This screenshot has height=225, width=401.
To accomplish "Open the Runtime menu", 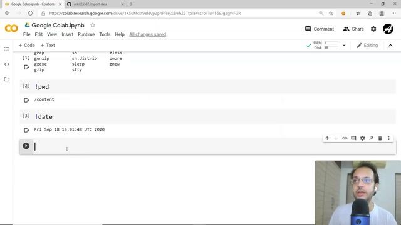I will (x=86, y=34).
